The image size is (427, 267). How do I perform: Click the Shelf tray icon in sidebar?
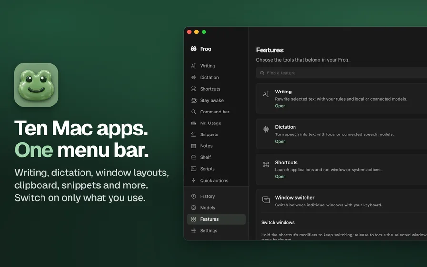(193, 157)
